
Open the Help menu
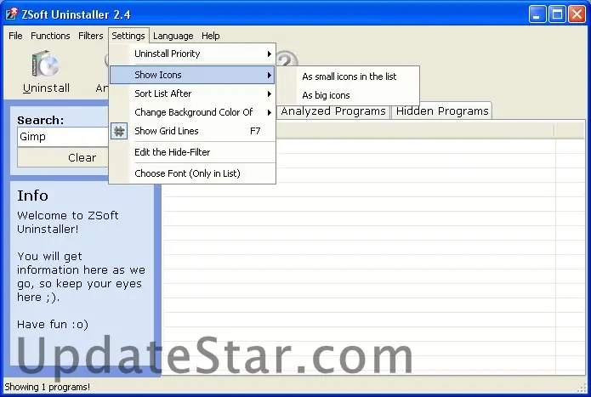click(210, 36)
